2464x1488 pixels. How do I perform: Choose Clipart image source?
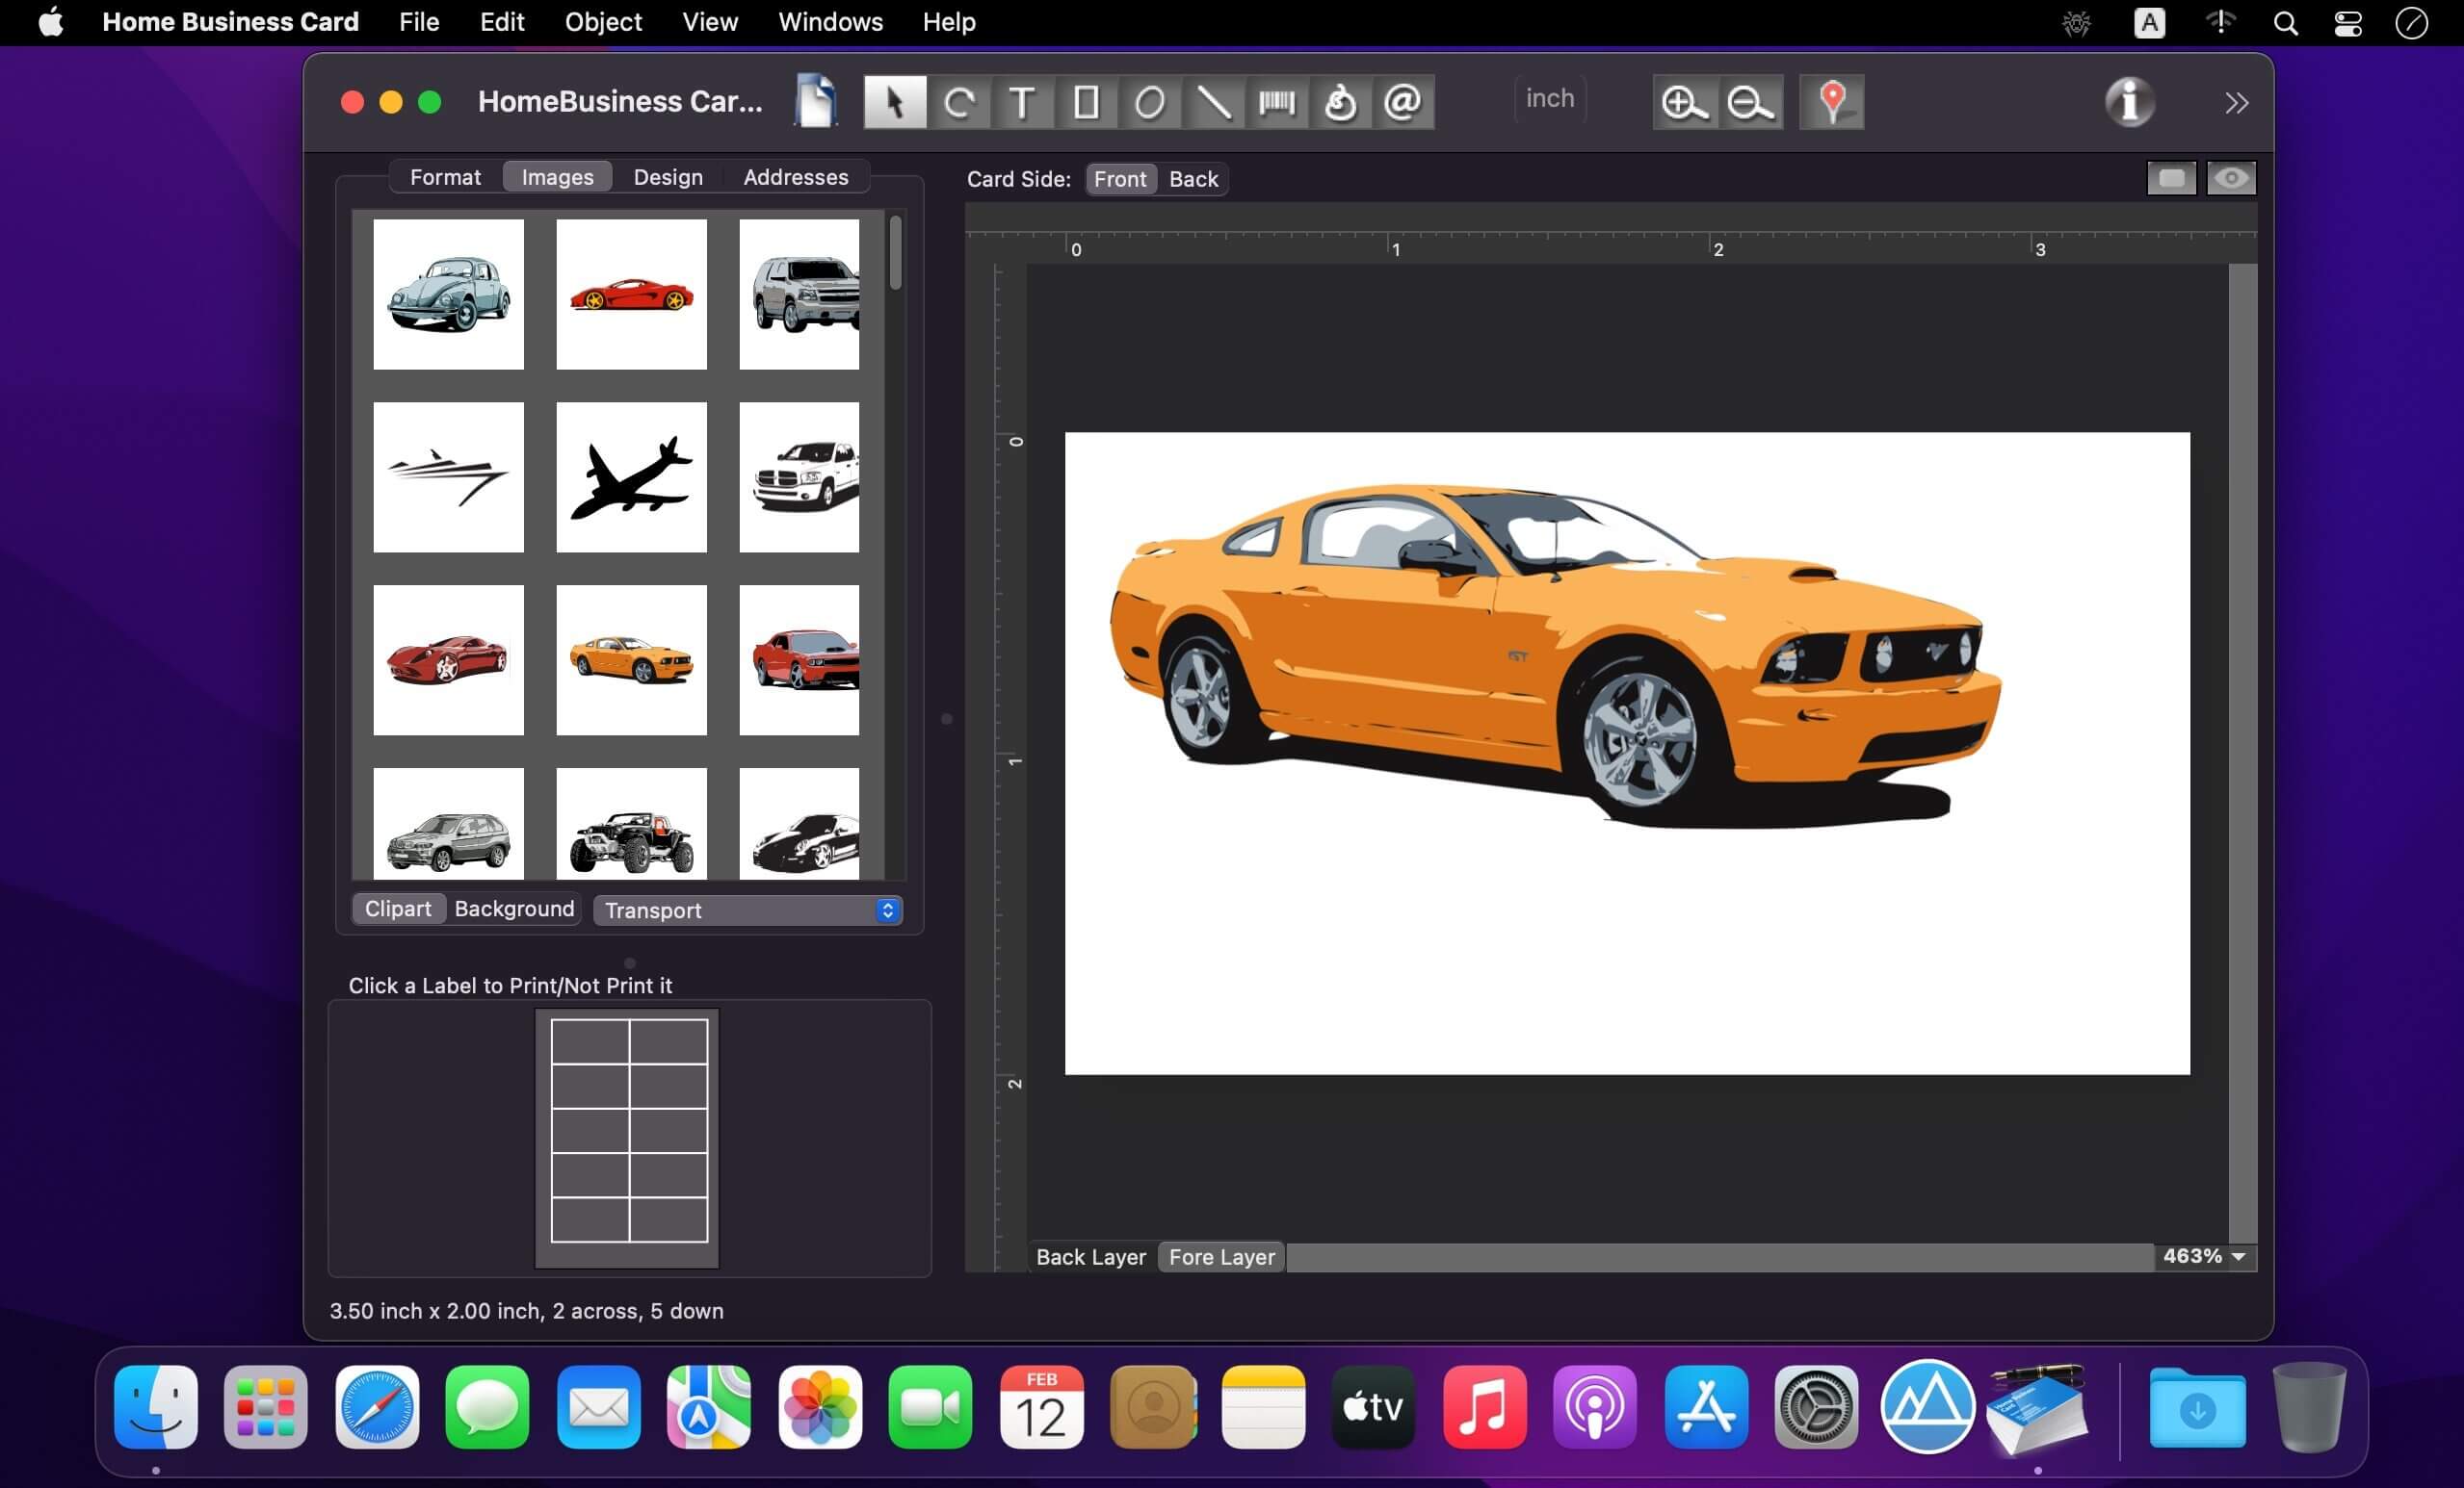coord(398,910)
